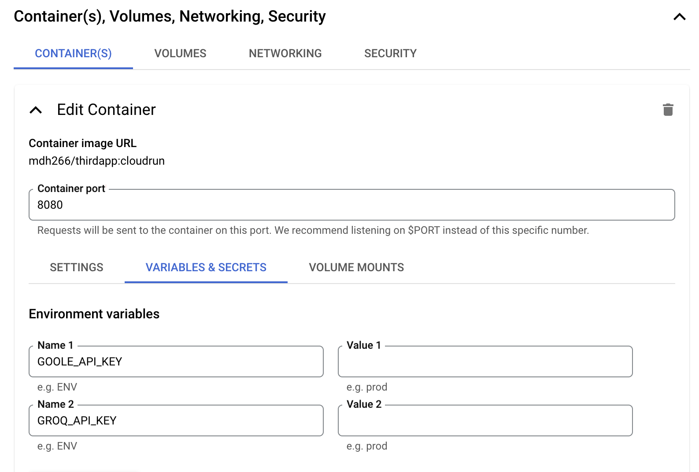Viewport: 699px width, 472px height.
Task: Click the Container image URL label
Action: point(82,143)
